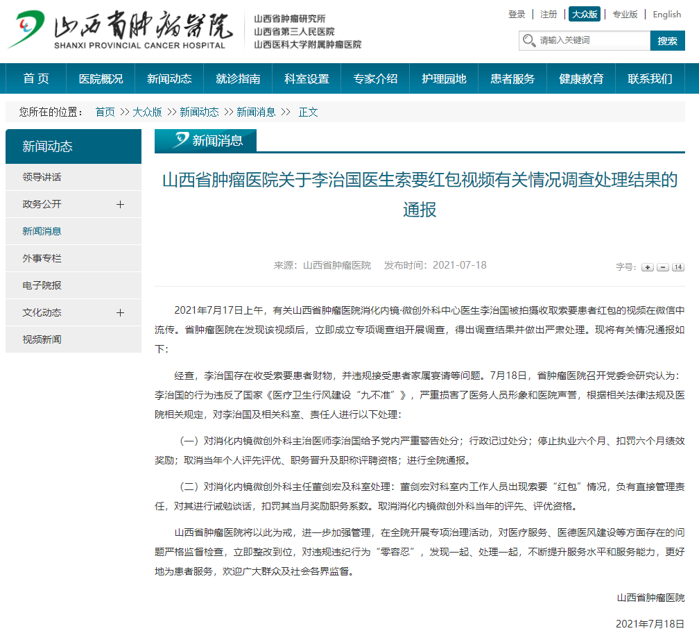Switch language to English
Viewport: 699px width, 640px height.
667,15
